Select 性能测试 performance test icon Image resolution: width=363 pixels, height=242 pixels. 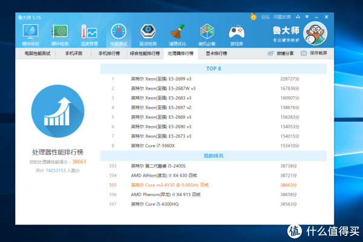click(119, 34)
